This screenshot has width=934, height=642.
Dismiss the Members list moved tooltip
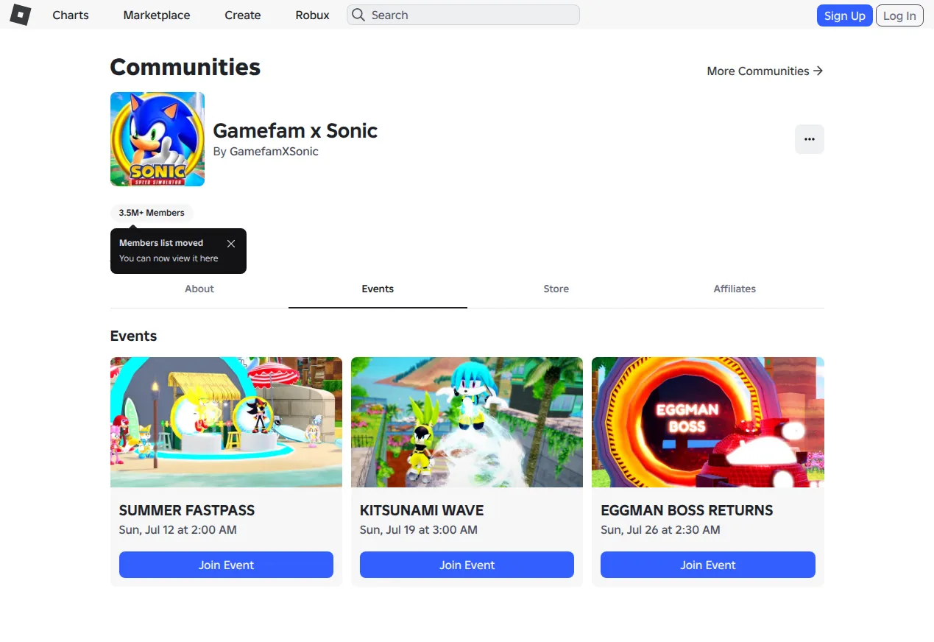pyautogui.click(x=231, y=244)
